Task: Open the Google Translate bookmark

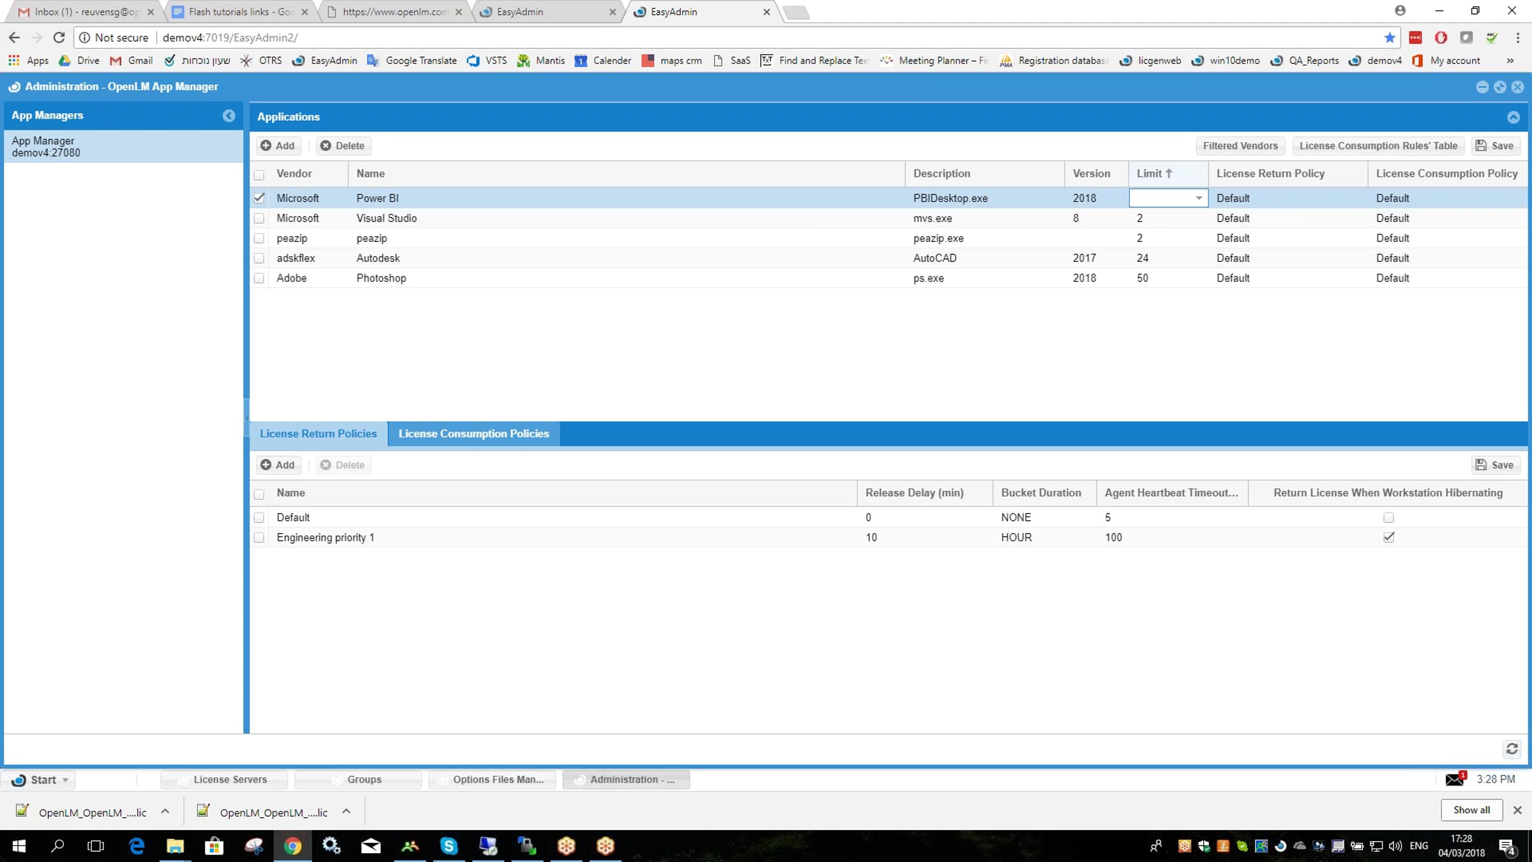Action: (x=412, y=61)
